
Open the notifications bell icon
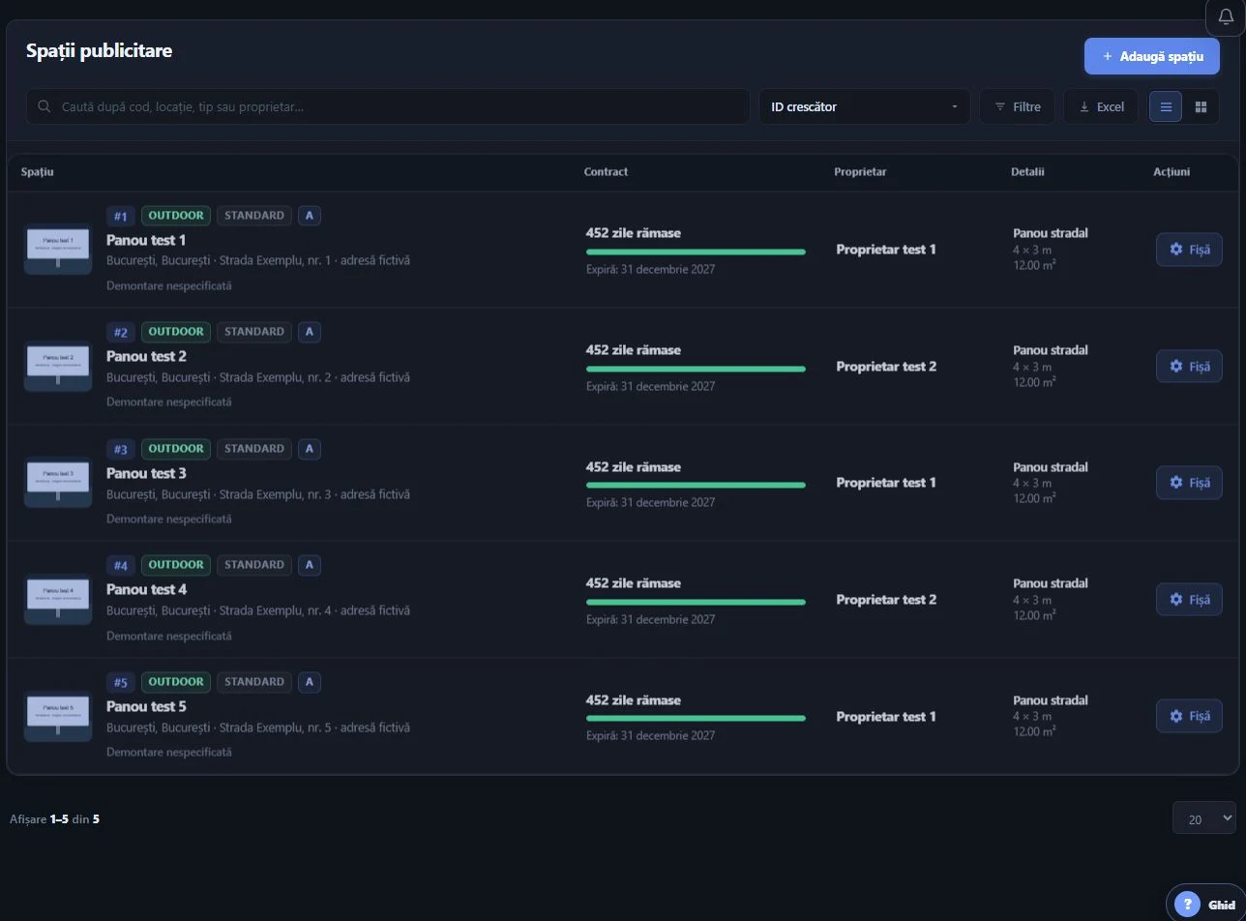1225,16
